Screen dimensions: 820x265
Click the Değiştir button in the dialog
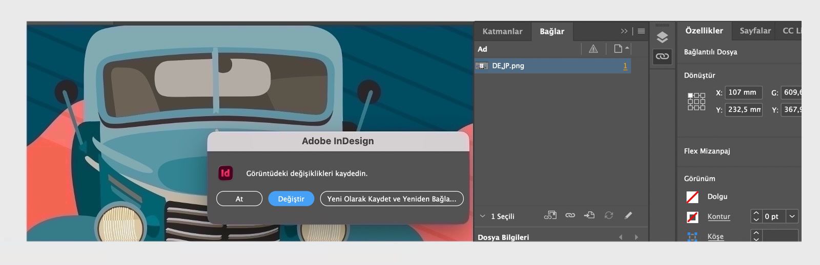pyautogui.click(x=291, y=199)
